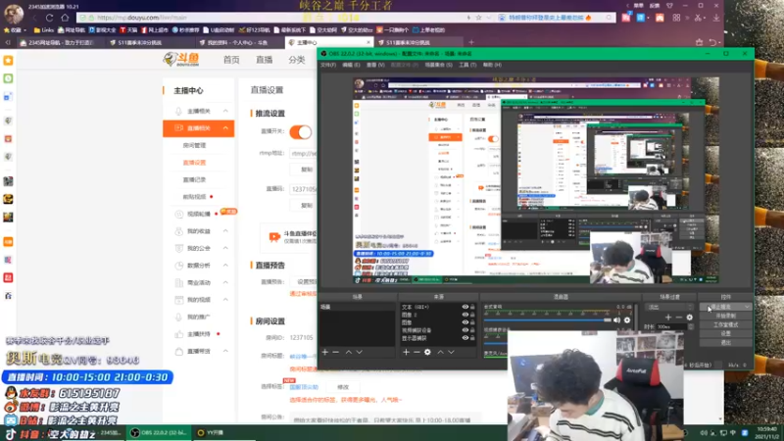The image size is (784, 441).
Task: Click the Douyu logo on the webpage
Action: pyautogui.click(x=181, y=59)
